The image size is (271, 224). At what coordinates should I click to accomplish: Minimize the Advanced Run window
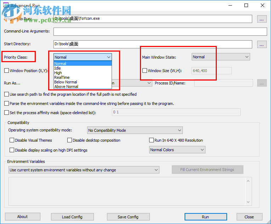(230, 6)
